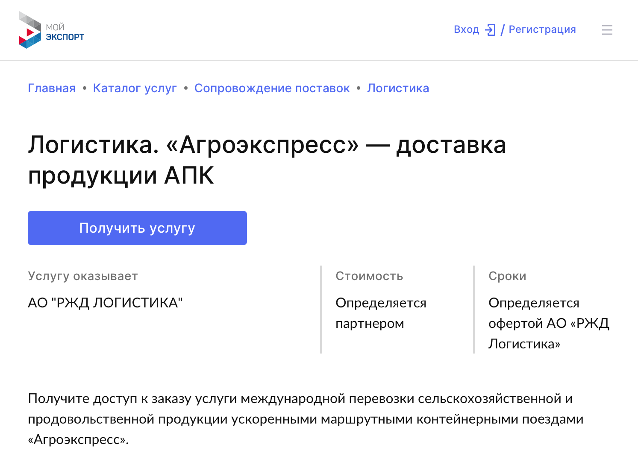Click the Получить услугу button
638x456 pixels.
[x=137, y=228]
